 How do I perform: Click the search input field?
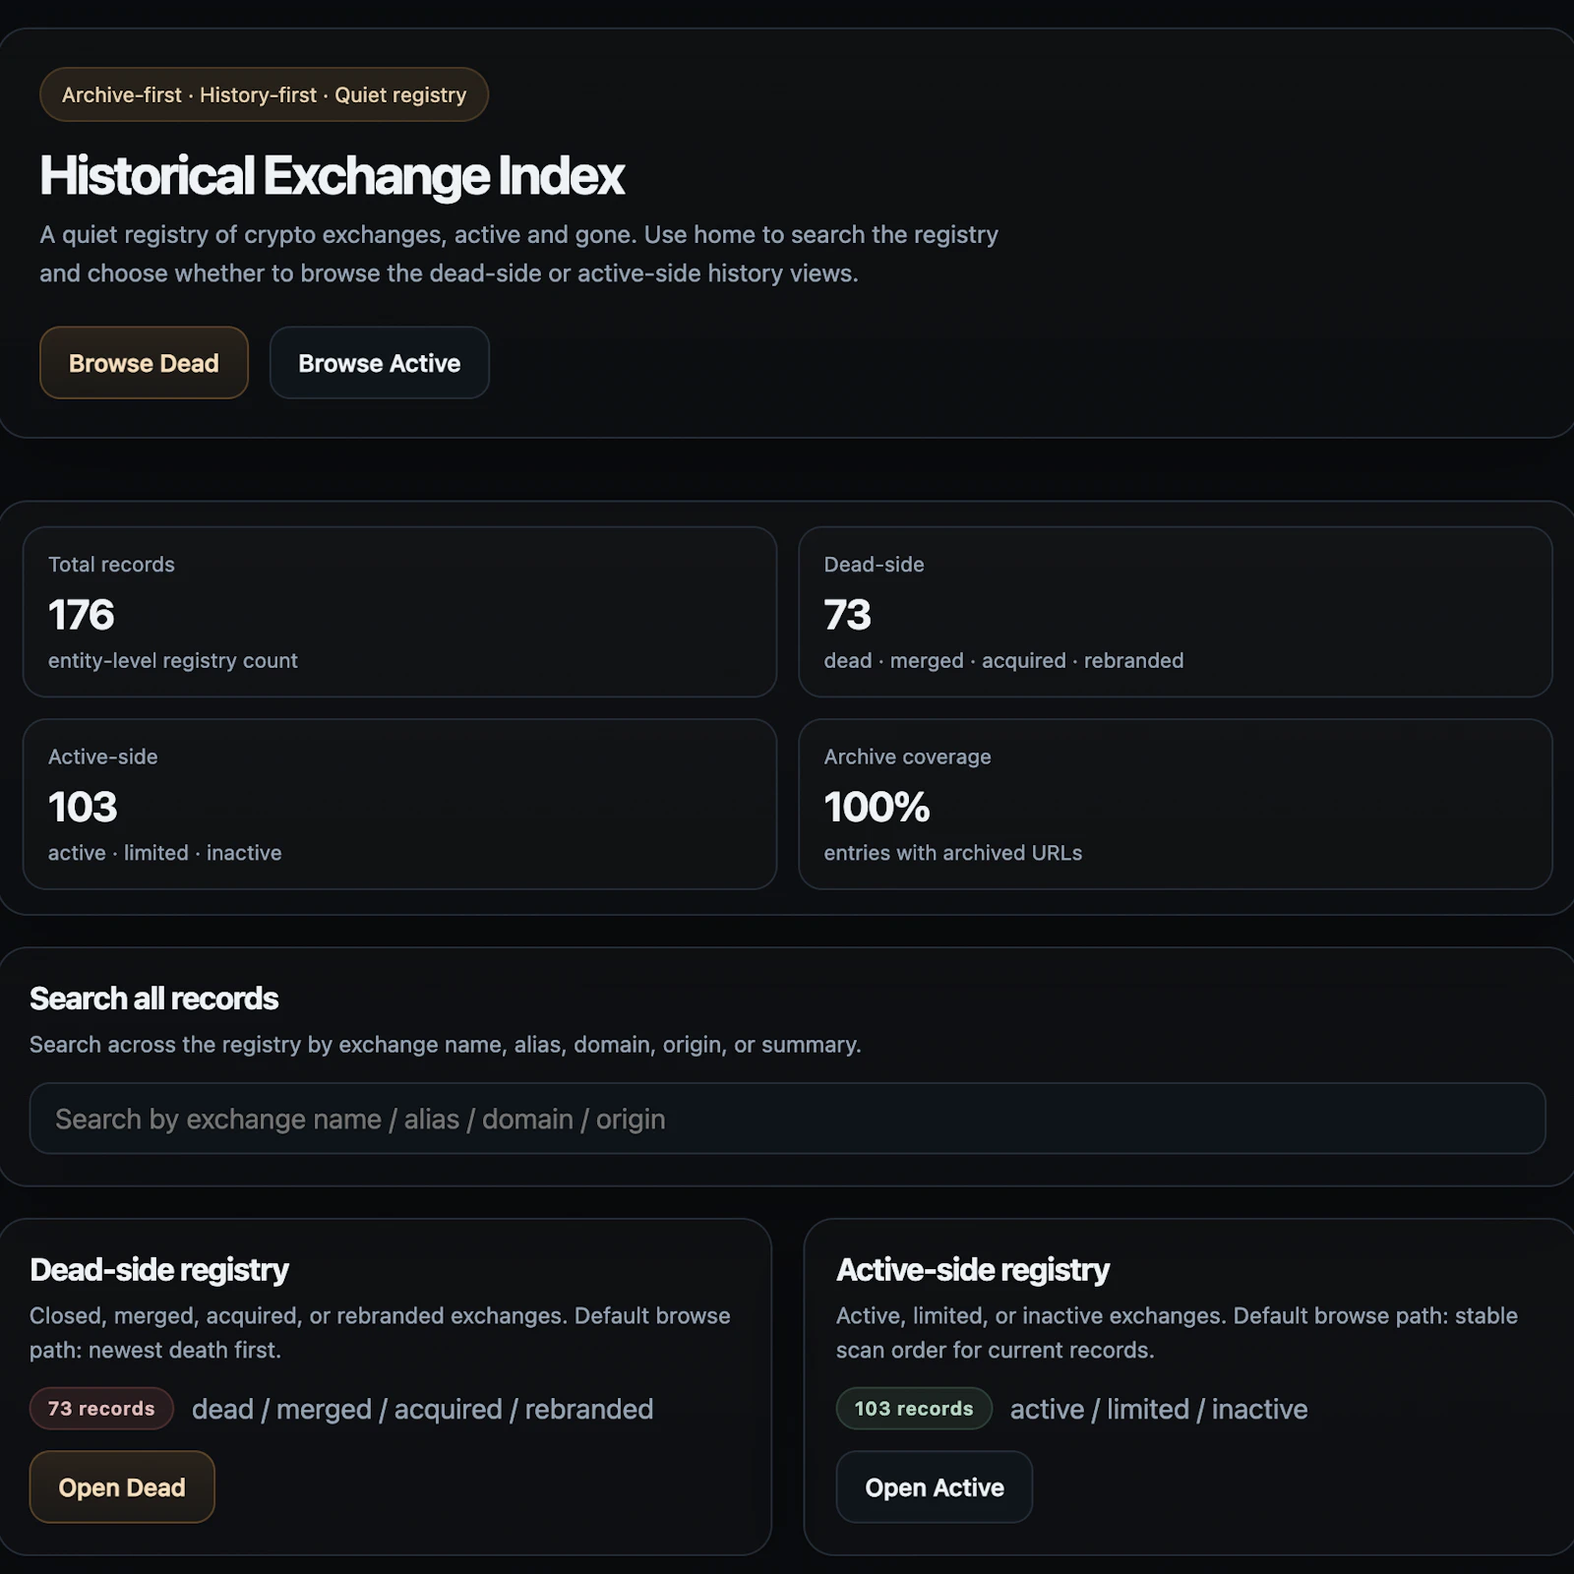[x=787, y=1119]
